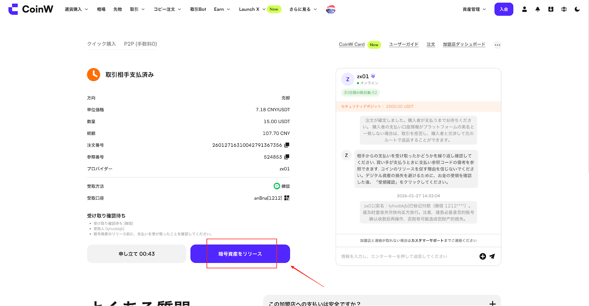The width and height of the screenshot is (589, 306).
Task: Open the user profile icon
Action: click(524, 9)
